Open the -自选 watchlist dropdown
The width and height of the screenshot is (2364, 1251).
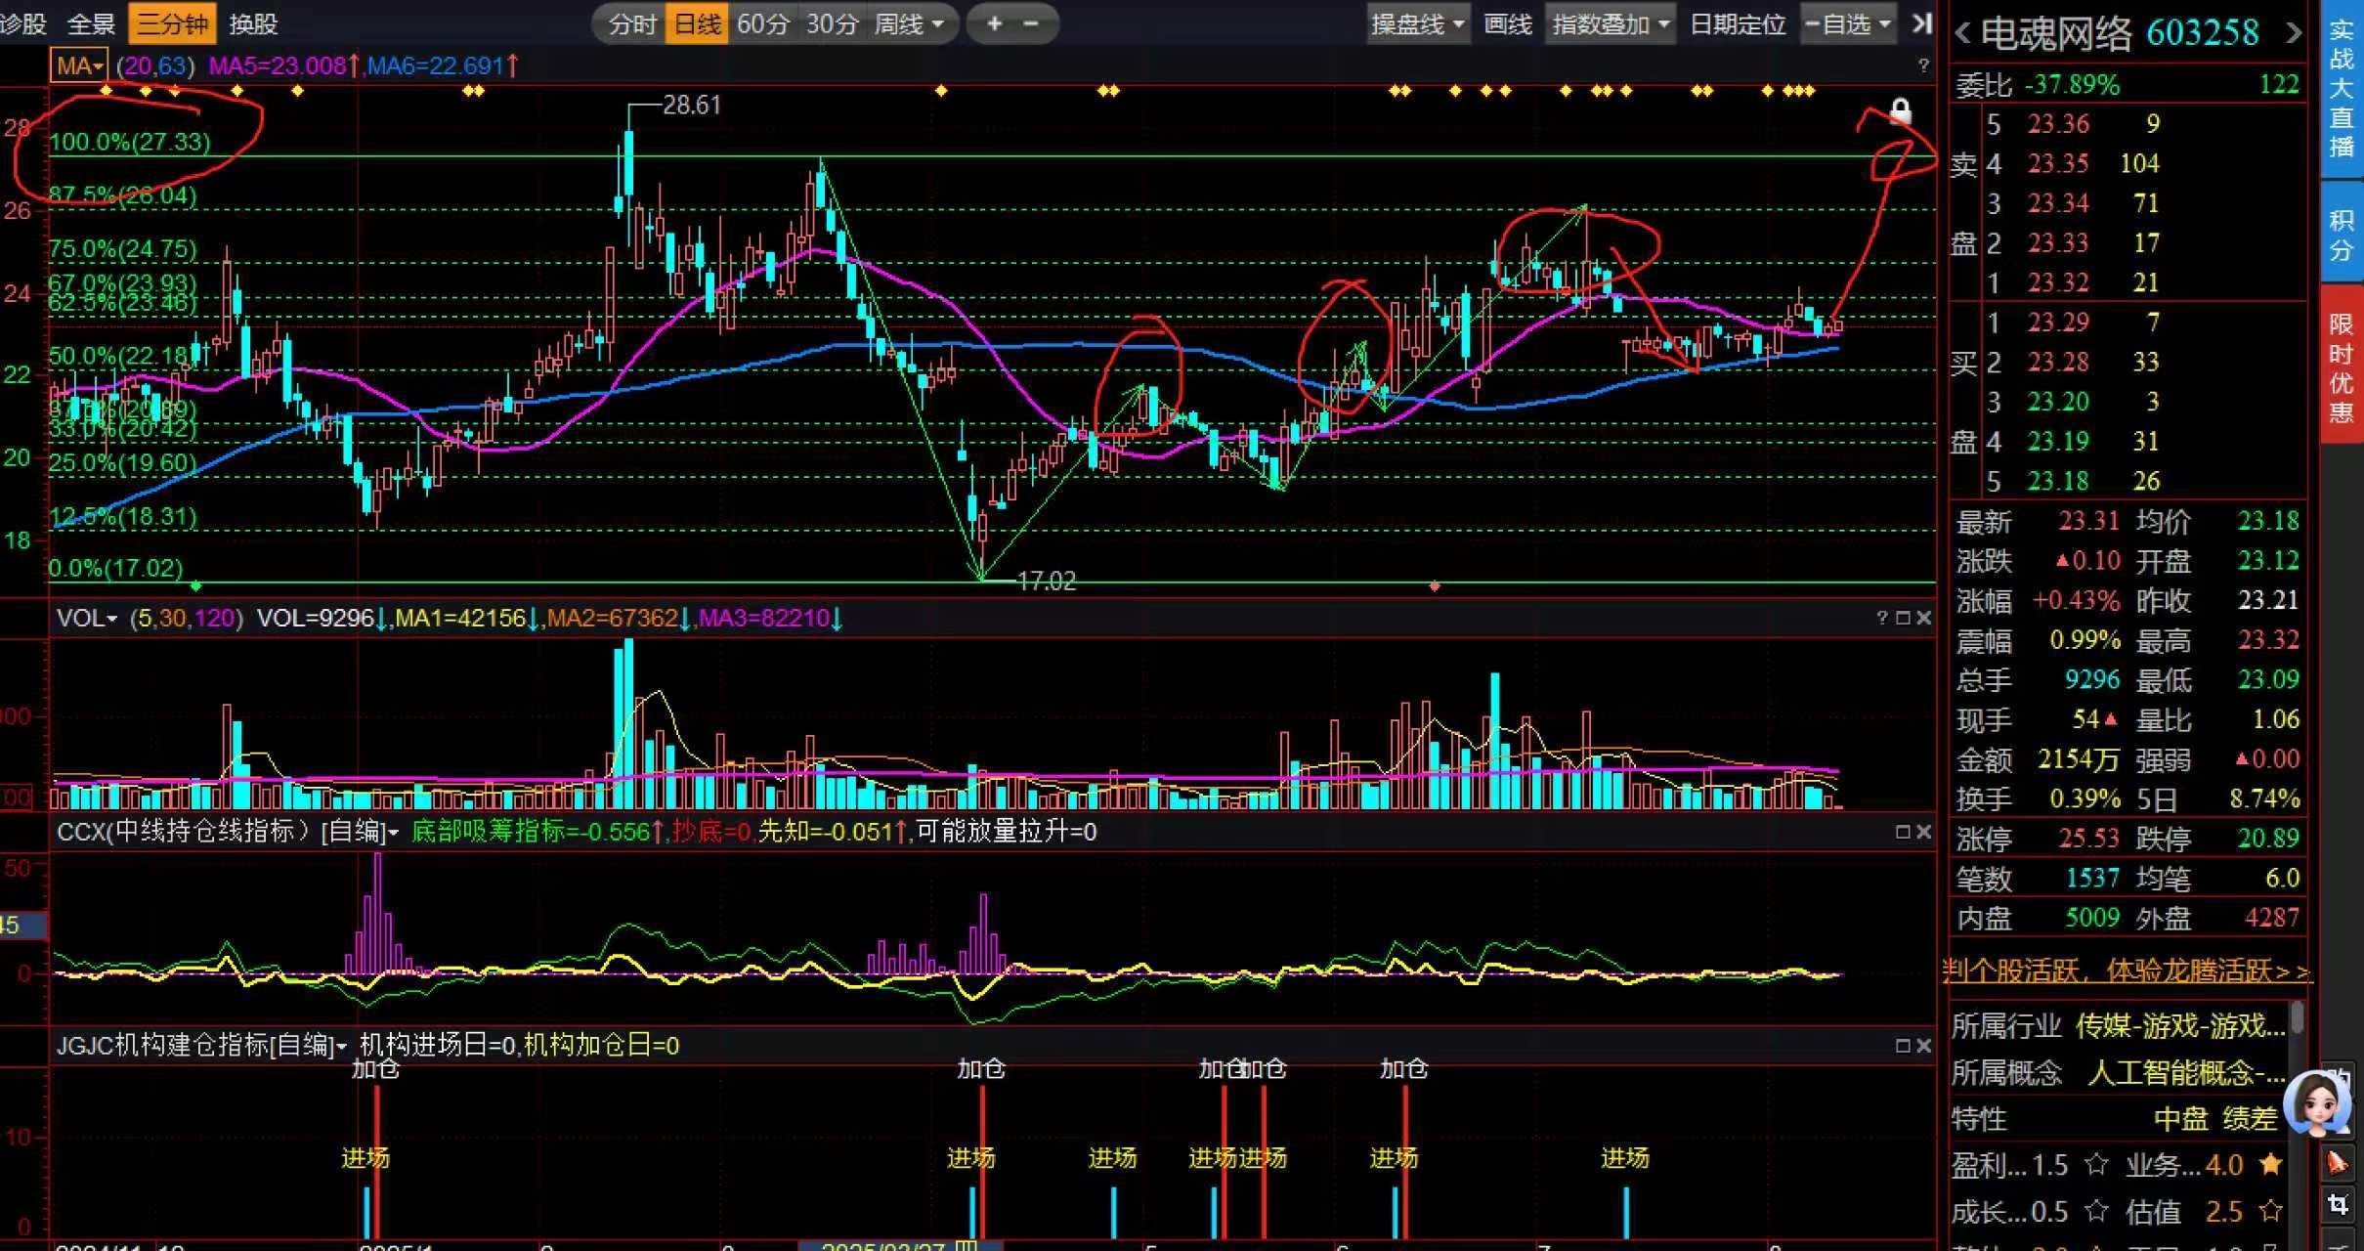[1848, 23]
